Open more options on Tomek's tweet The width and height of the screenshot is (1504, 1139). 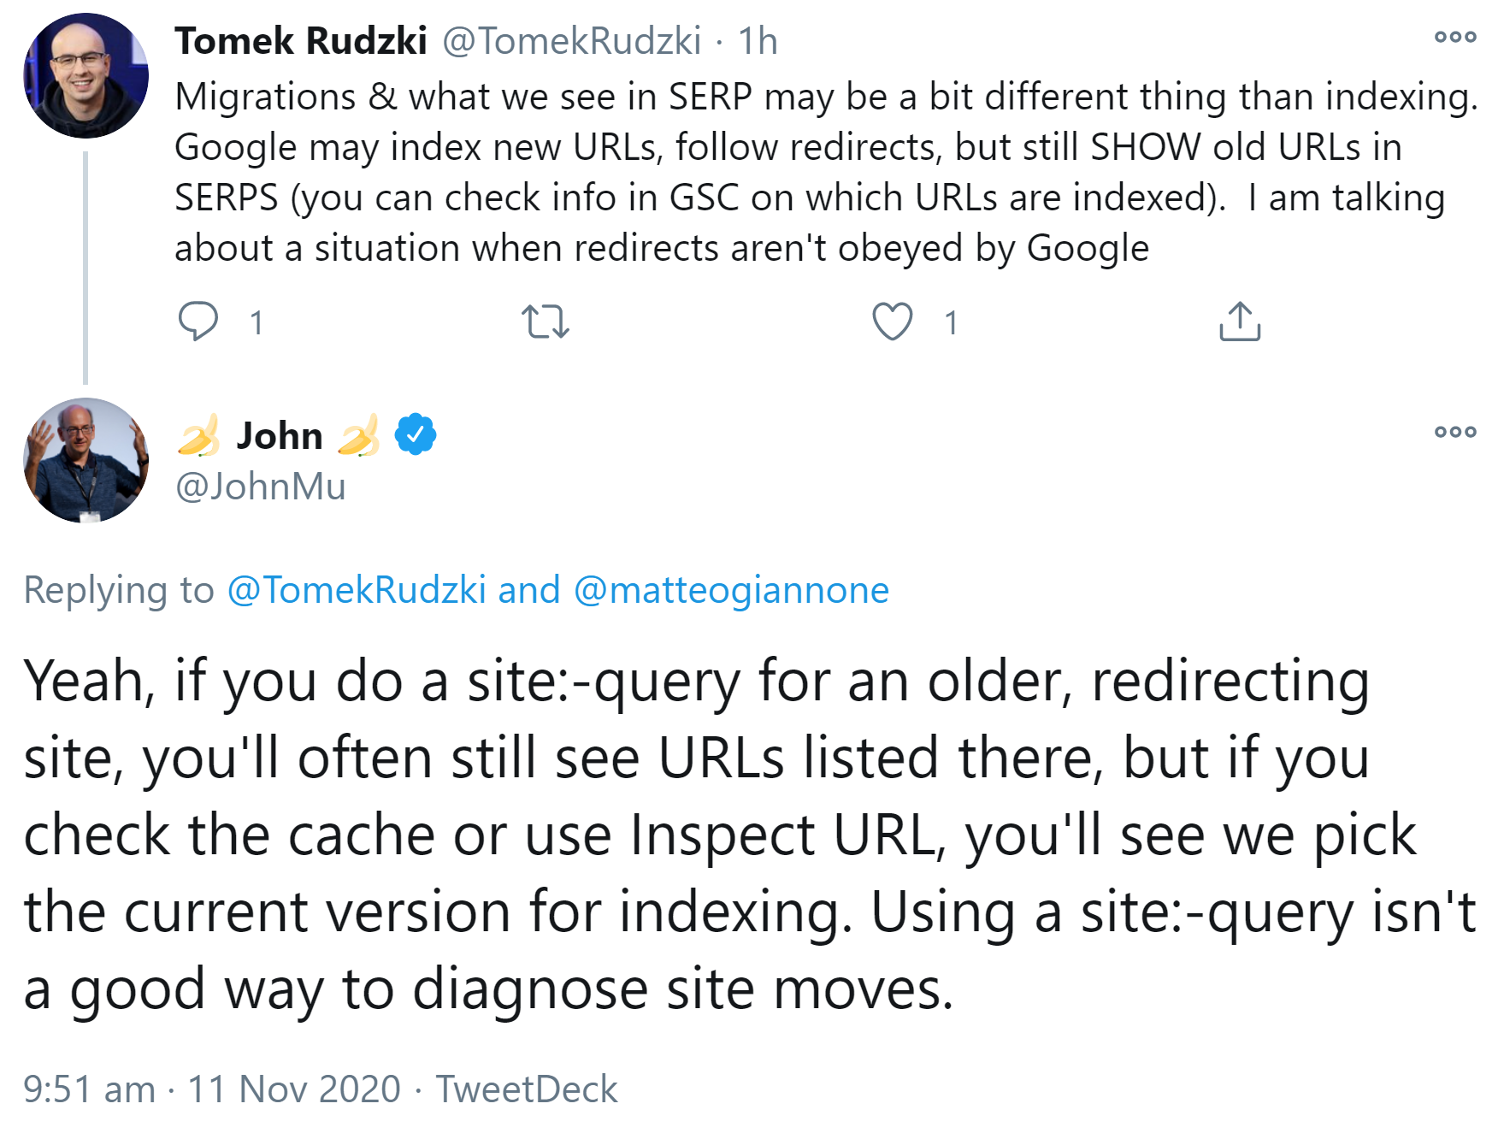(x=1456, y=34)
